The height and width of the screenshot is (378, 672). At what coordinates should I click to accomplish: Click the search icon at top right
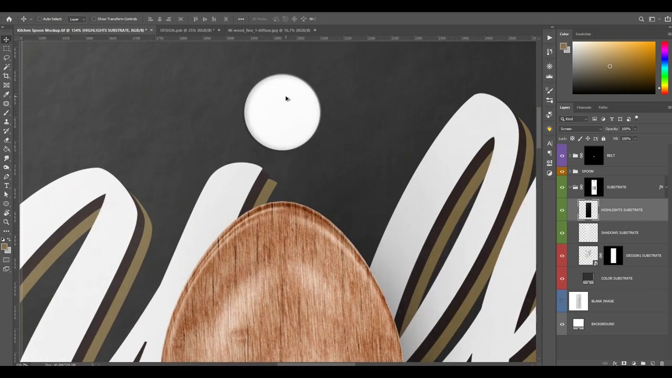641,19
